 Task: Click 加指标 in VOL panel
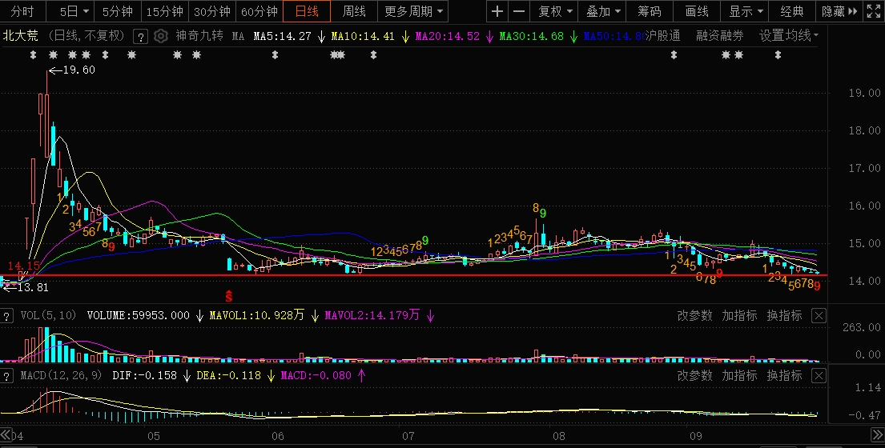tap(739, 315)
